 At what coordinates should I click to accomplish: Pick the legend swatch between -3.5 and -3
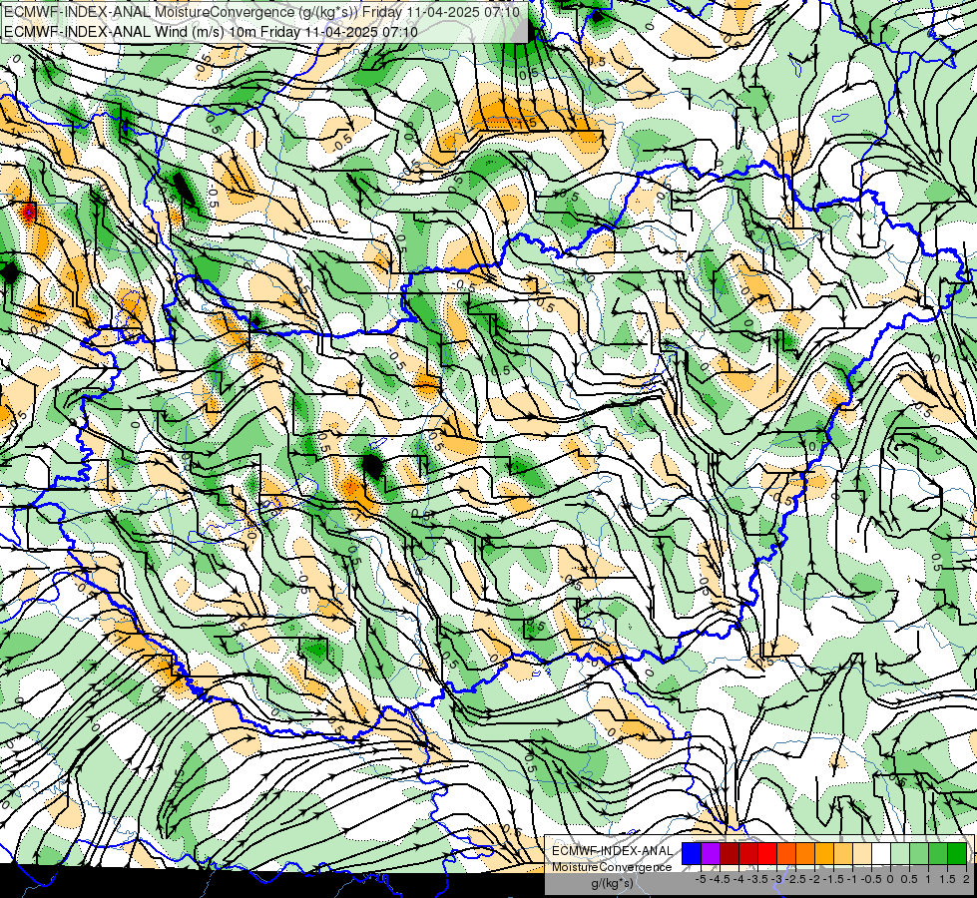[x=767, y=853]
